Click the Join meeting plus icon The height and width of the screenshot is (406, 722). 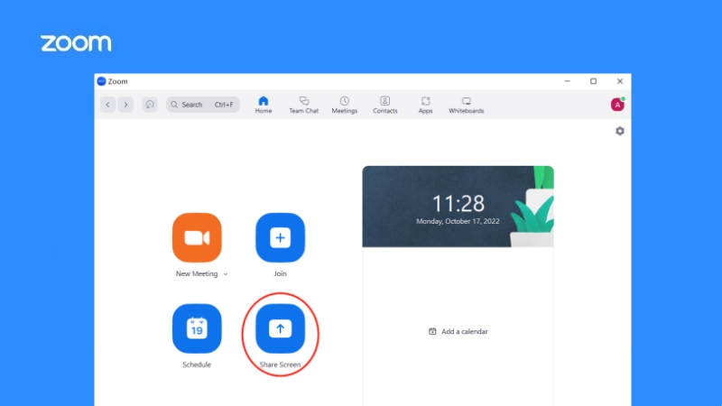pyautogui.click(x=280, y=237)
